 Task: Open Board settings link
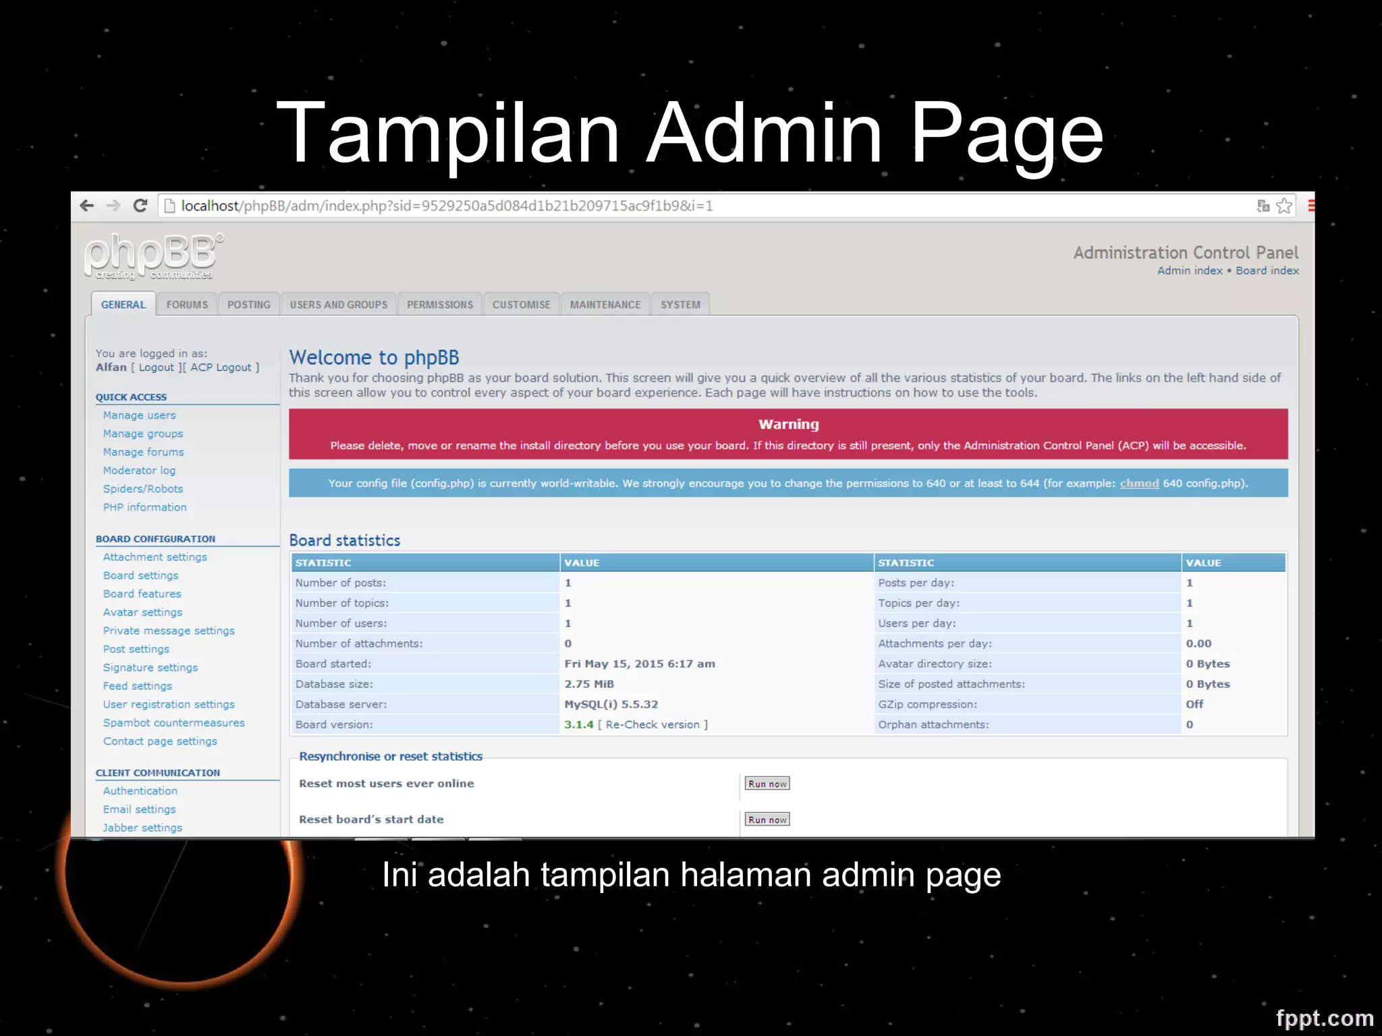[x=140, y=575]
